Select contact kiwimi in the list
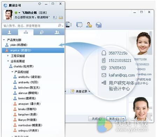The height and width of the screenshot is (137, 157). 27,98
